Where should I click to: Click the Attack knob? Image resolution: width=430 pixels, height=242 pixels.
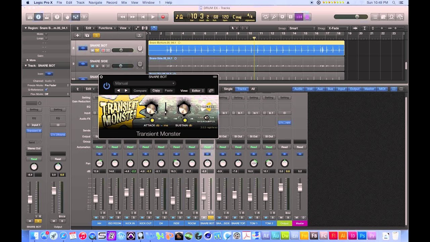pyautogui.click(x=152, y=109)
